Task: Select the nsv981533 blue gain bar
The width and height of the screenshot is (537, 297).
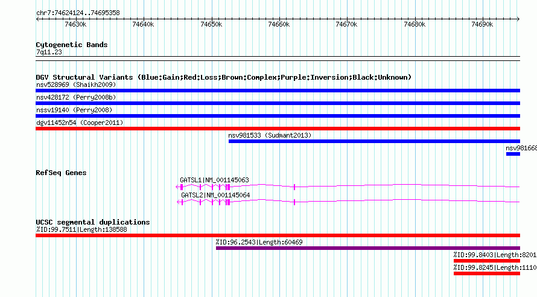Action: click(x=374, y=141)
